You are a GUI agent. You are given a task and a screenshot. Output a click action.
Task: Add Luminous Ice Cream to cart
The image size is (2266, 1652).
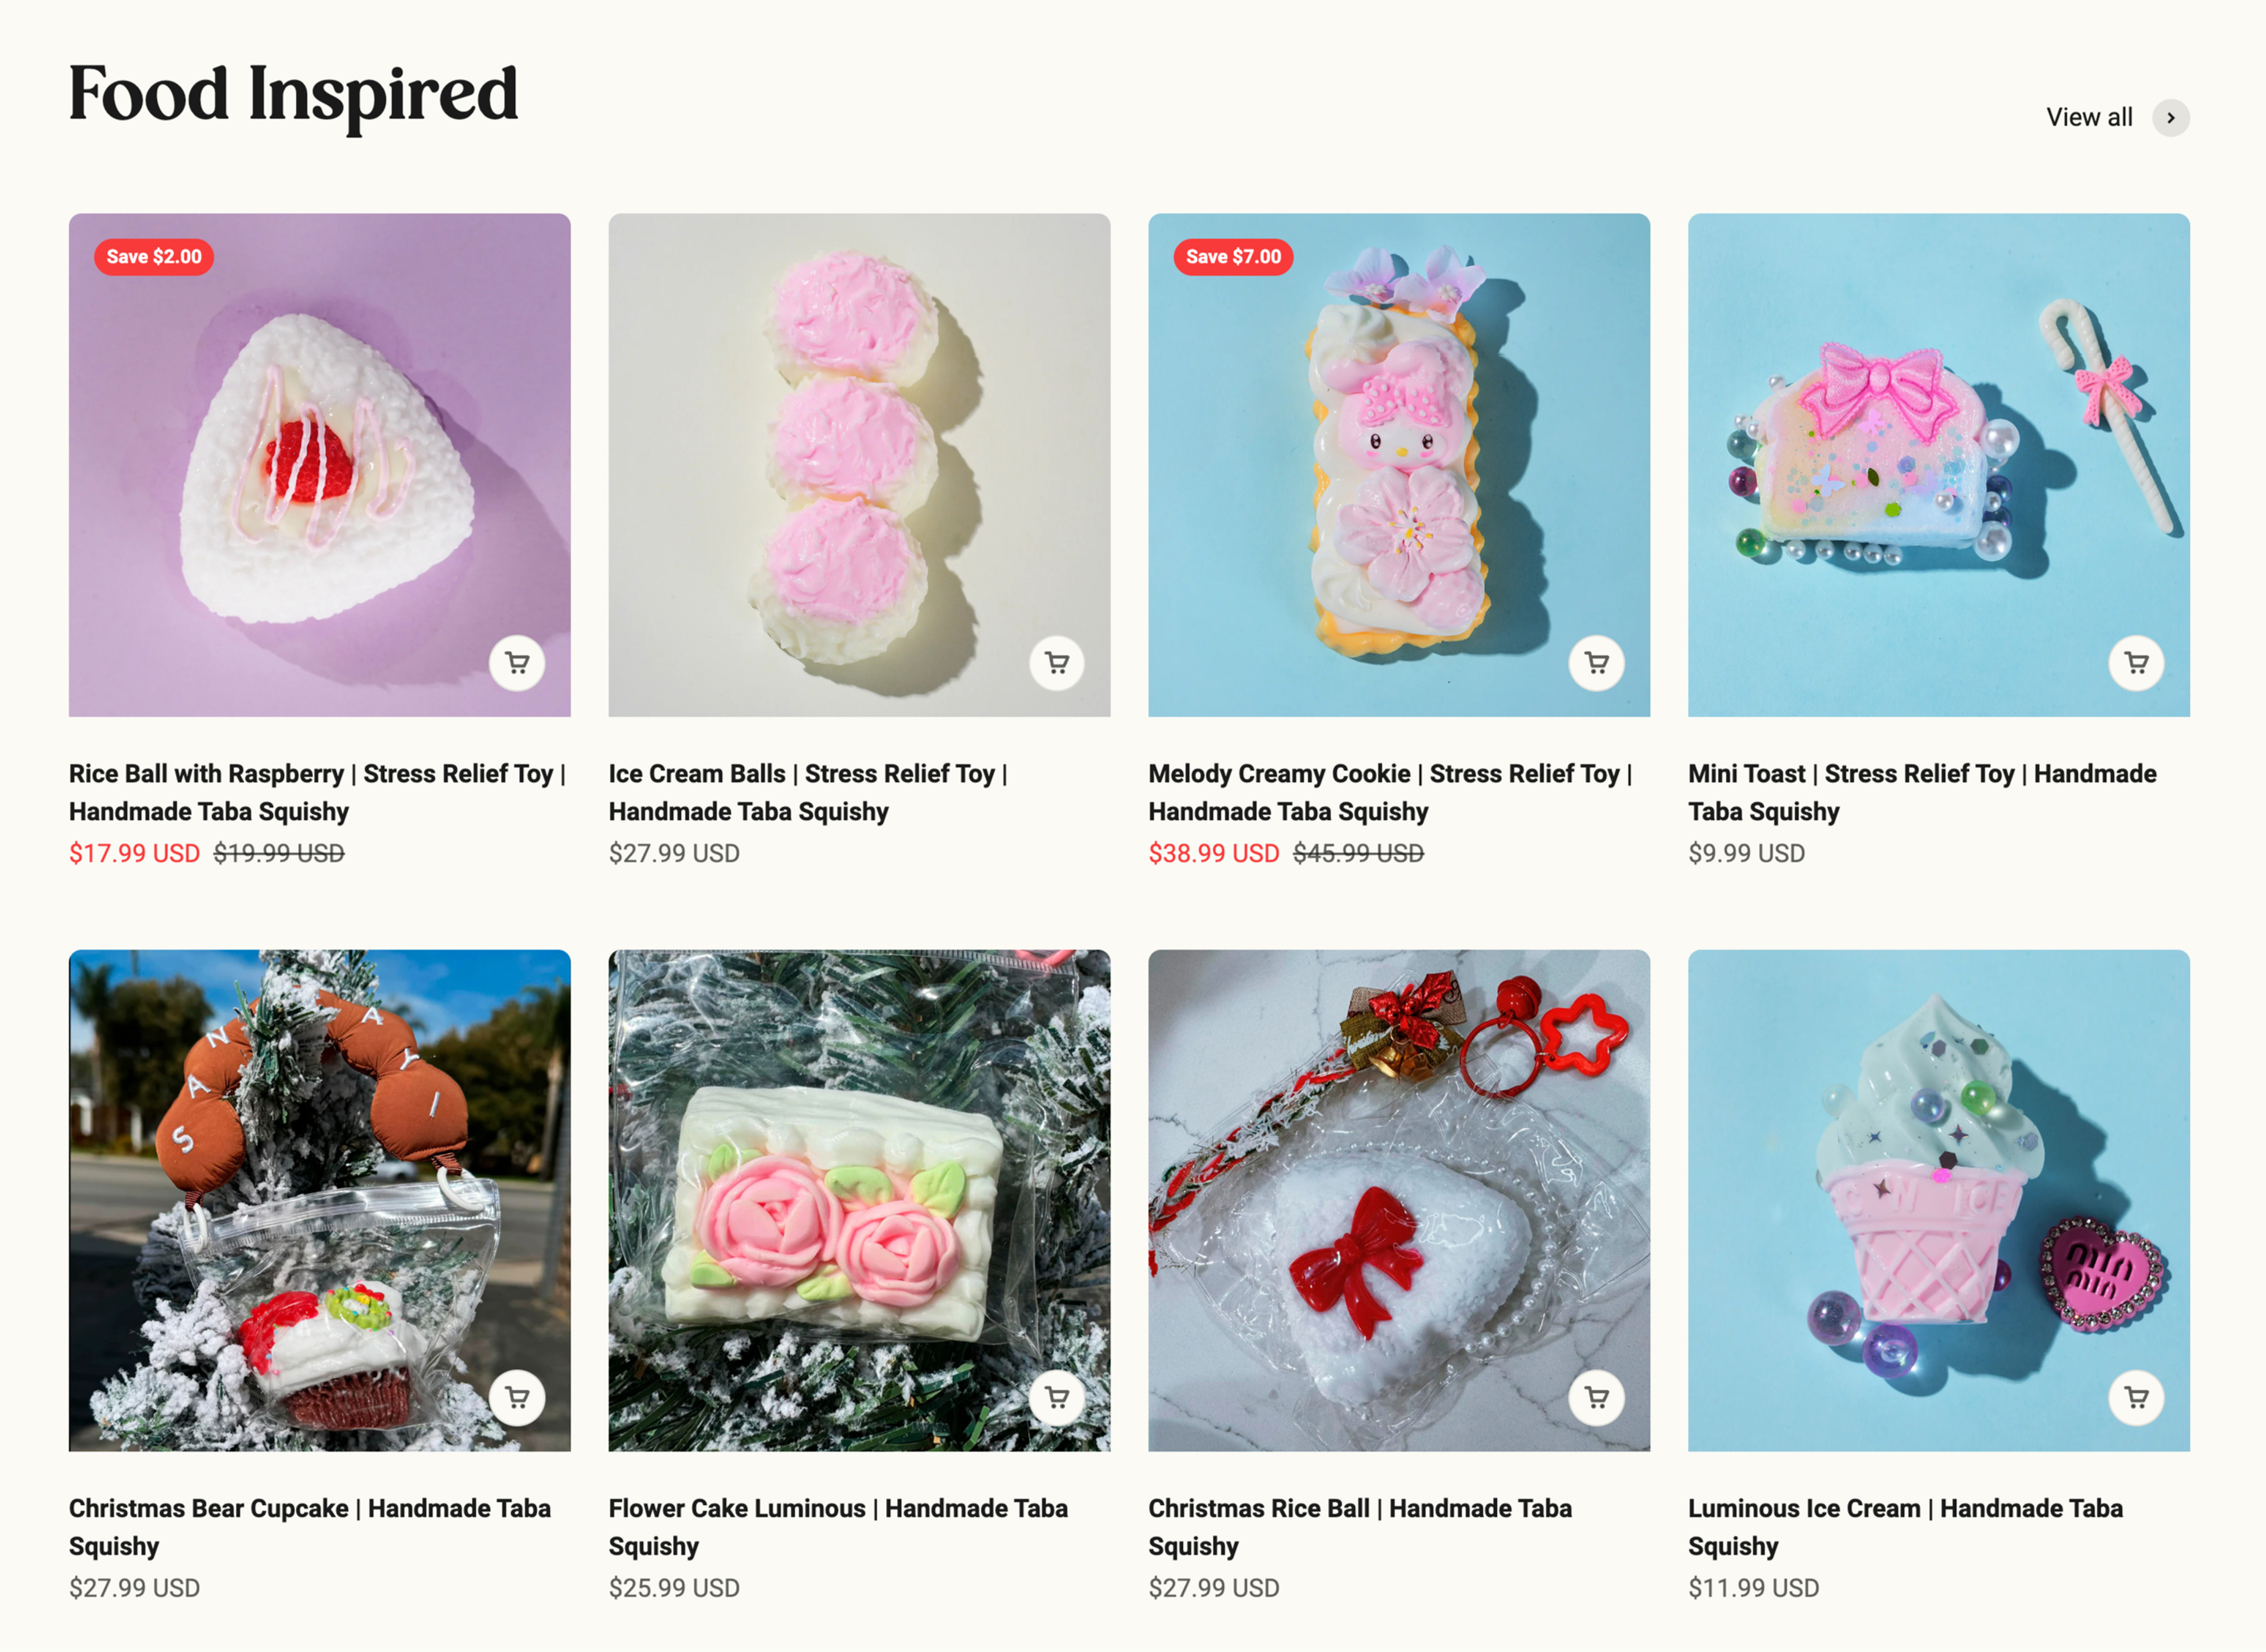tap(2137, 1397)
